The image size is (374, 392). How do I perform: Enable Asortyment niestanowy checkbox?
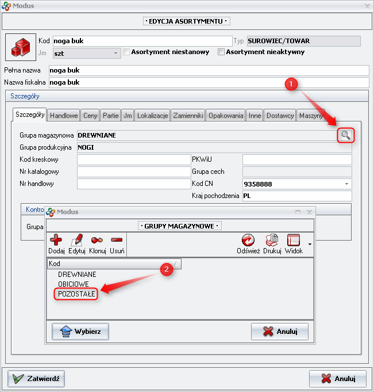[127, 52]
